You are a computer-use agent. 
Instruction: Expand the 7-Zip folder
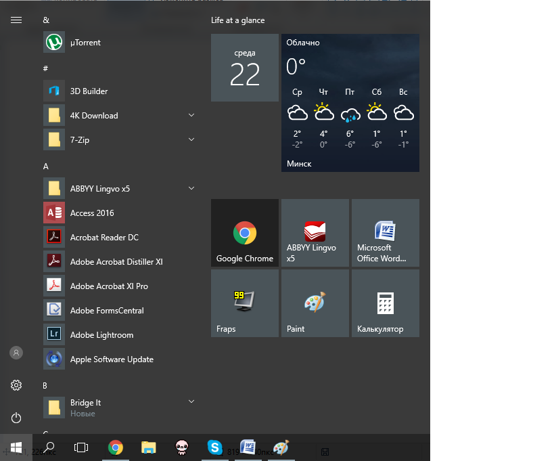[x=191, y=140]
